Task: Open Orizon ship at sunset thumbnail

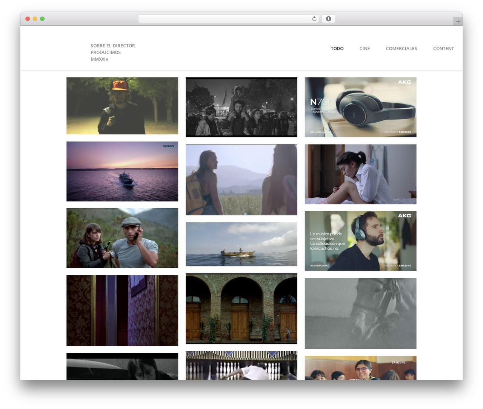Action: click(x=122, y=171)
